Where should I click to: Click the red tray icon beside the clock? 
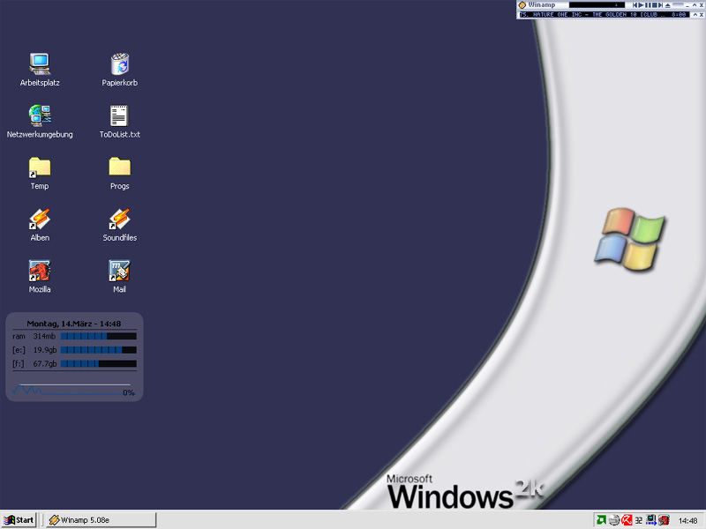pyautogui.click(x=664, y=520)
